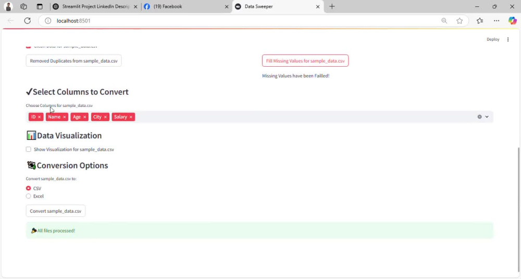The height and width of the screenshot is (279, 521).
Task: Select the CSV radio option
Action: click(28, 188)
